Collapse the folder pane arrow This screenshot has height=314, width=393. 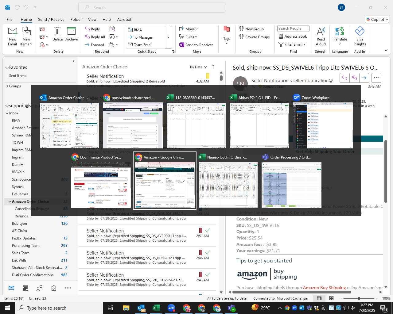[x=73, y=61]
